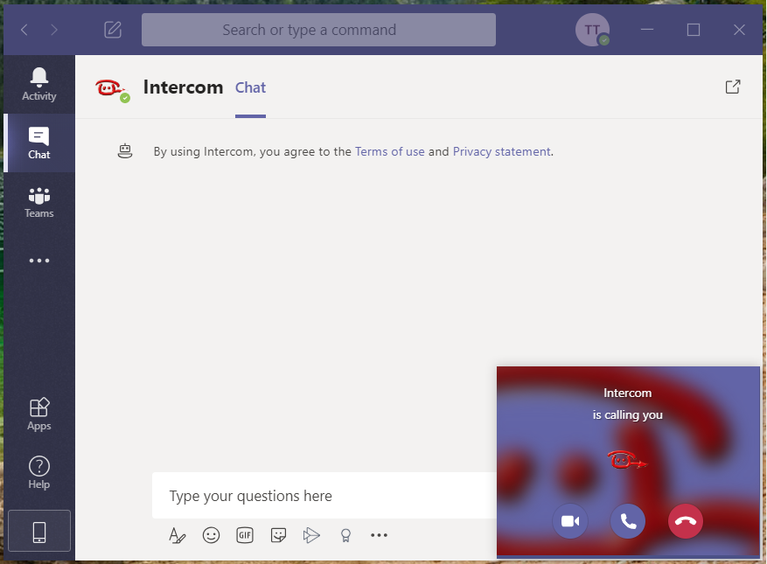The image size is (767, 564).
Task: Decline the incoming Intercom call
Action: [x=686, y=521]
